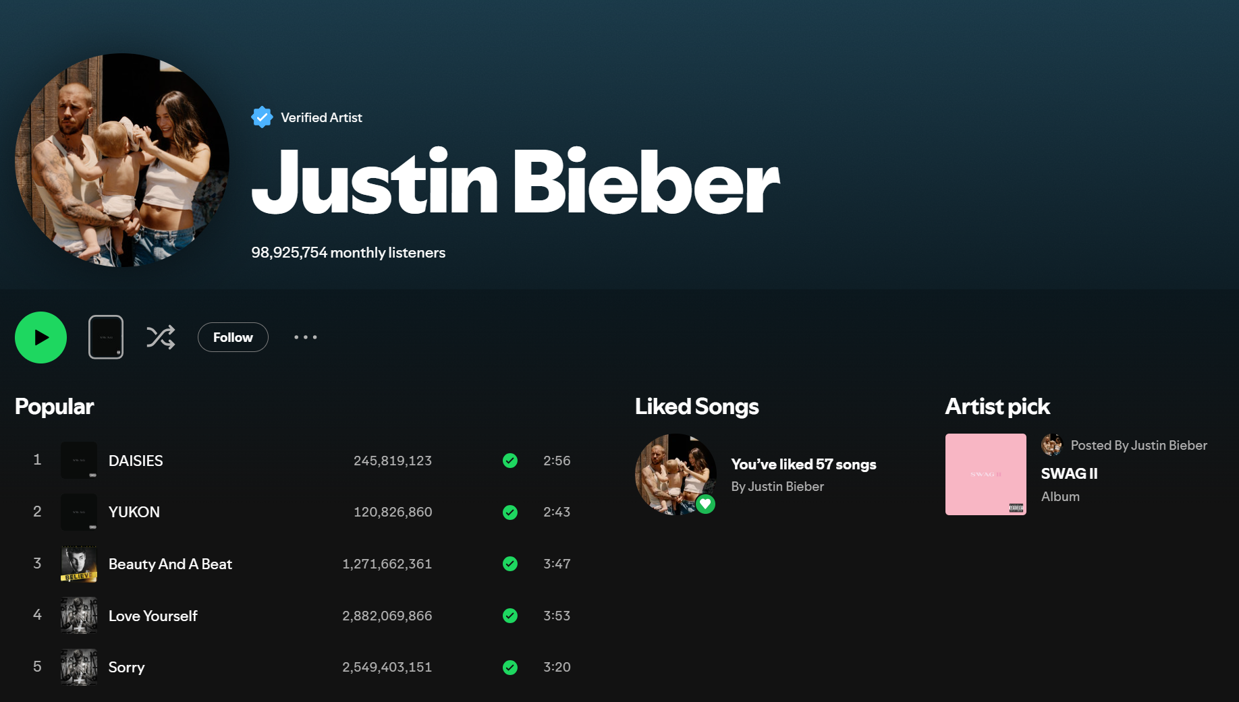Open the SWAG II album cover
The height and width of the screenshot is (702, 1239).
[x=985, y=474]
